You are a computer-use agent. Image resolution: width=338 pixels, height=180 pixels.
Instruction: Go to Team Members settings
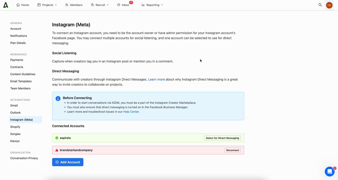[20, 88]
